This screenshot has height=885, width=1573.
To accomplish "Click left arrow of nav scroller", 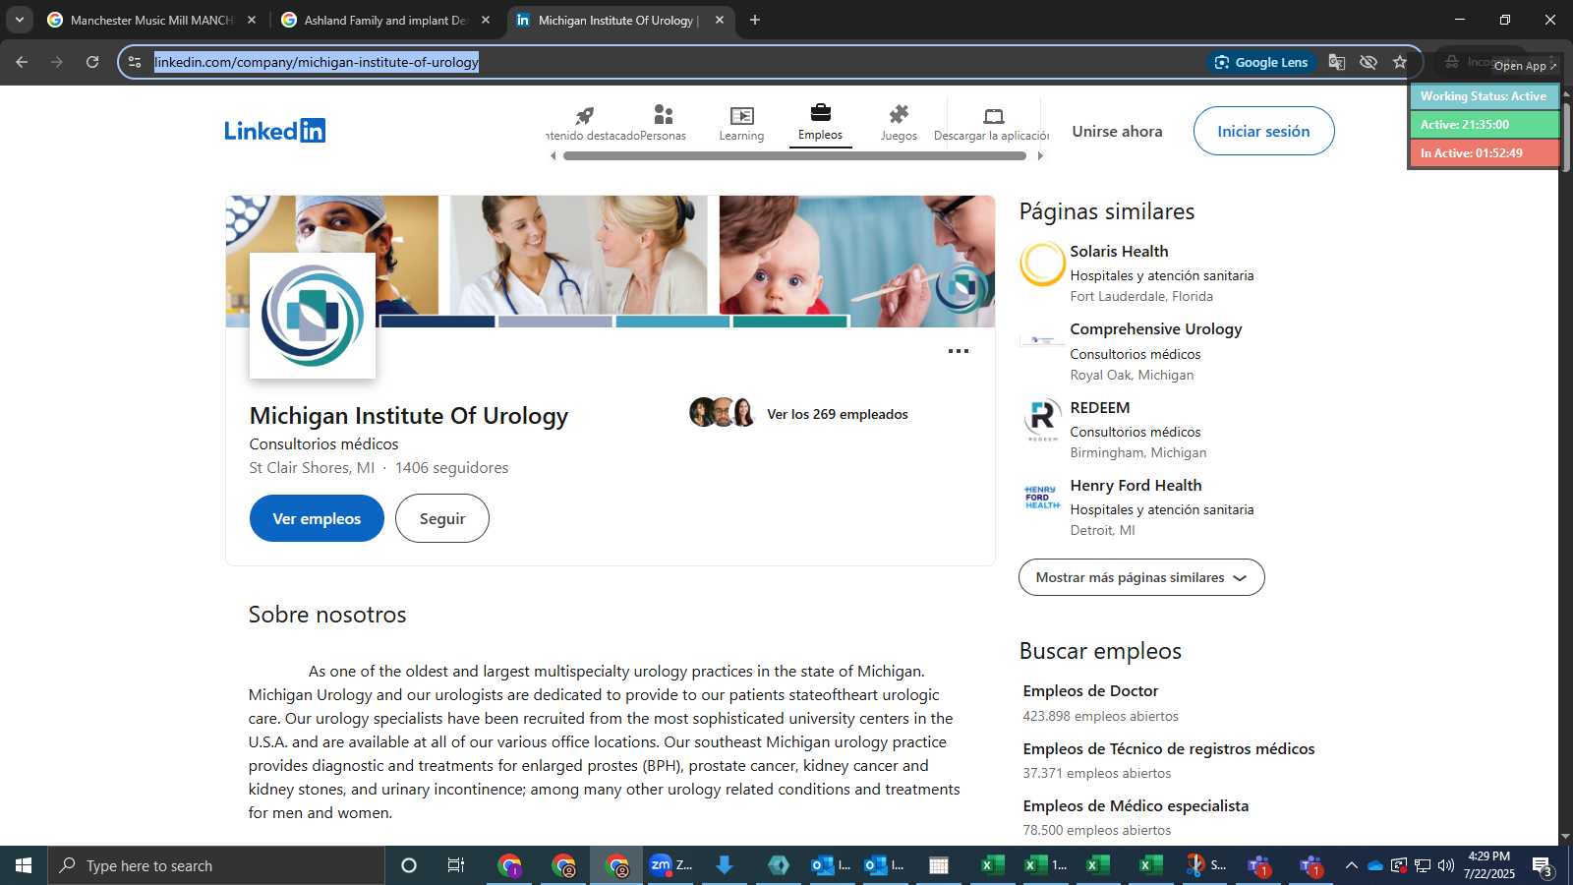I will (x=553, y=155).
